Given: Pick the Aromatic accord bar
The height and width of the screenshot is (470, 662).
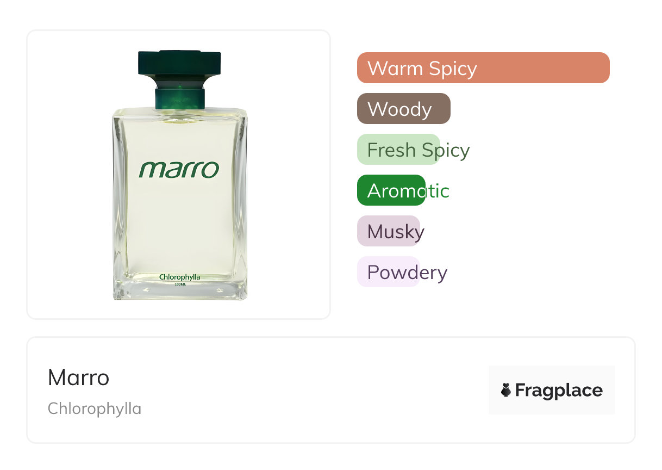Looking at the screenshot, I should 391,190.
